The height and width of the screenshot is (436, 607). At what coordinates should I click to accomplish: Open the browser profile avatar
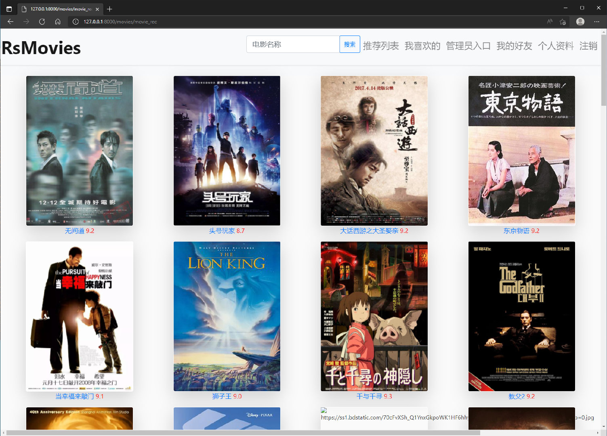click(x=580, y=22)
